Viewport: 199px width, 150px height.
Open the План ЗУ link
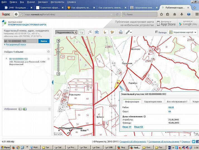click(127, 127)
